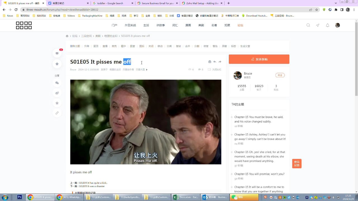Copy link using chain icon in left sidebar

pyautogui.click(x=57, y=113)
